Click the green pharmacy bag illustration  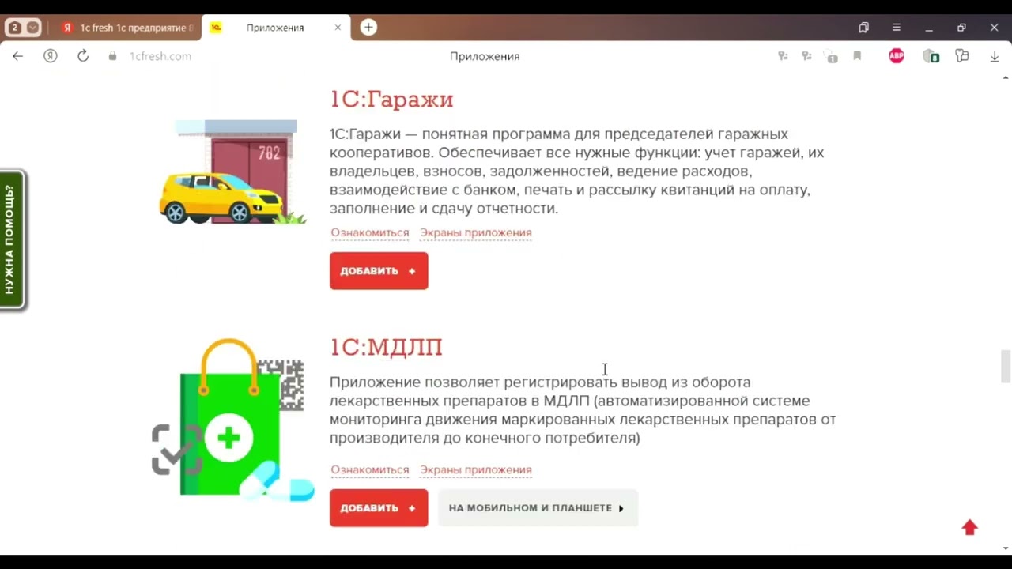[233, 420]
